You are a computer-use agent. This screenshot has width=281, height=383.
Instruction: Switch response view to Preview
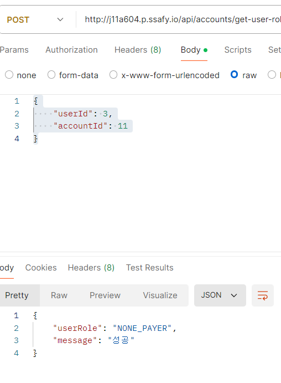tap(105, 295)
